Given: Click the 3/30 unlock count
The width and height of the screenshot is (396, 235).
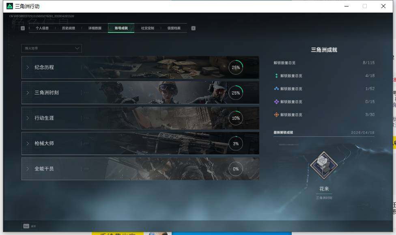Looking at the screenshot, I should [370, 115].
